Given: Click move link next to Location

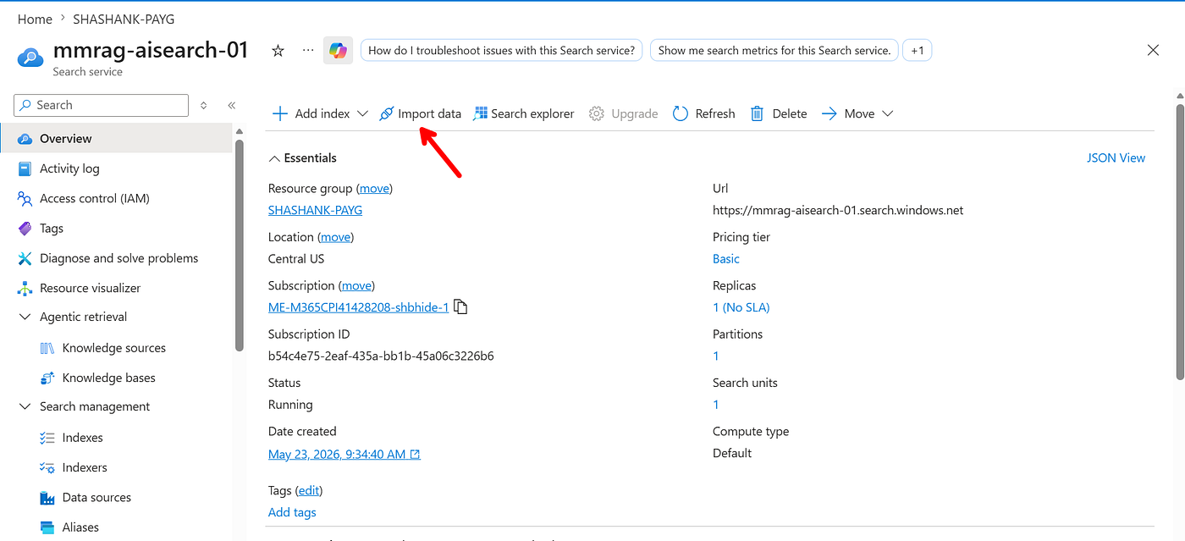Looking at the screenshot, I should [335, 237].
